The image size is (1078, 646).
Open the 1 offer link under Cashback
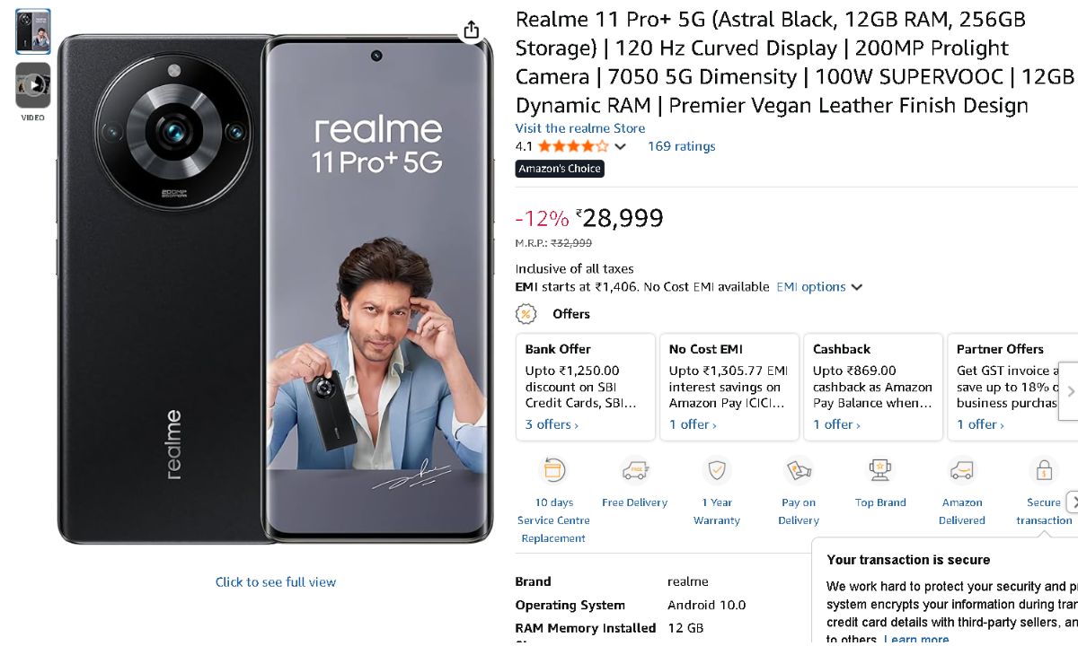click(x=836, y=424)
